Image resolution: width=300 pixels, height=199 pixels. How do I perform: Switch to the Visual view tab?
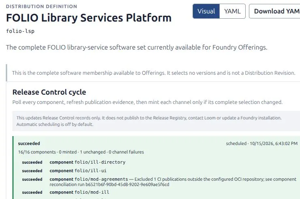(206, 11)
